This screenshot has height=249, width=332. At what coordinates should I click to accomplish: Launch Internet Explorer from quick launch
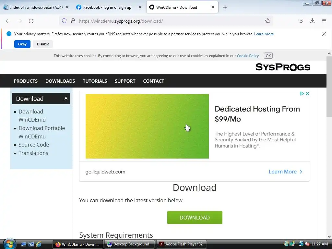(39, 244)
